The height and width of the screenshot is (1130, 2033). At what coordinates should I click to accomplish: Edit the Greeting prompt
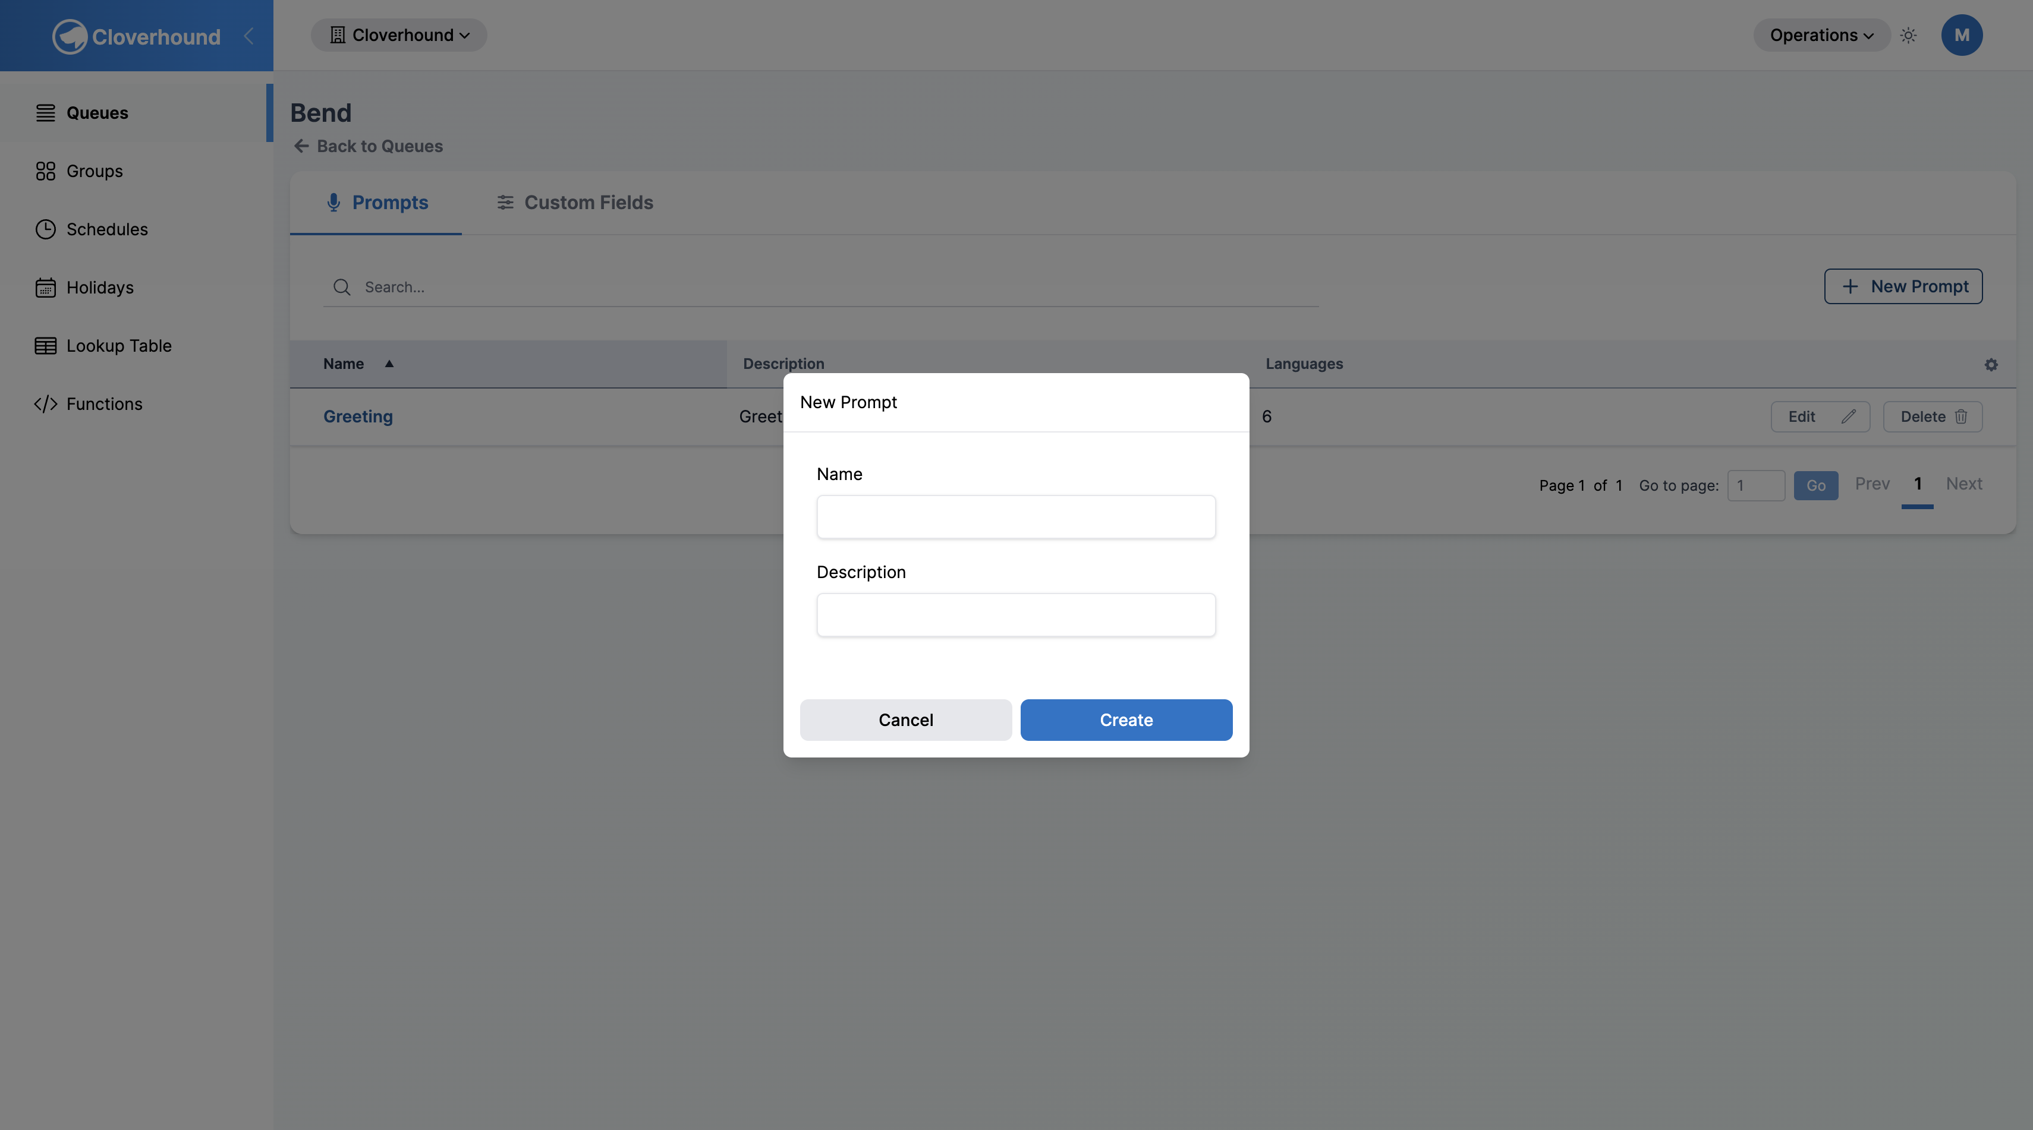1821,416
